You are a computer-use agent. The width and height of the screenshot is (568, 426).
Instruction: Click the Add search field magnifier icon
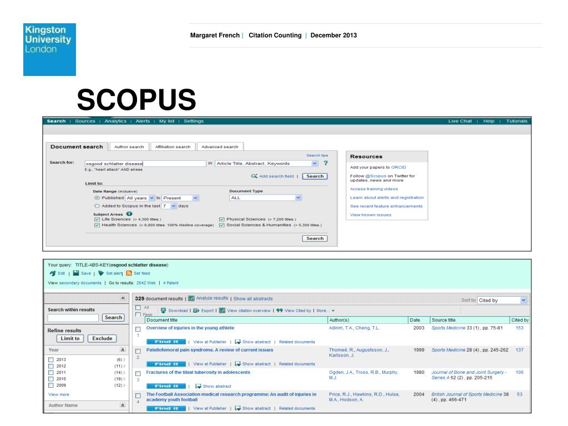coord(254,176)
